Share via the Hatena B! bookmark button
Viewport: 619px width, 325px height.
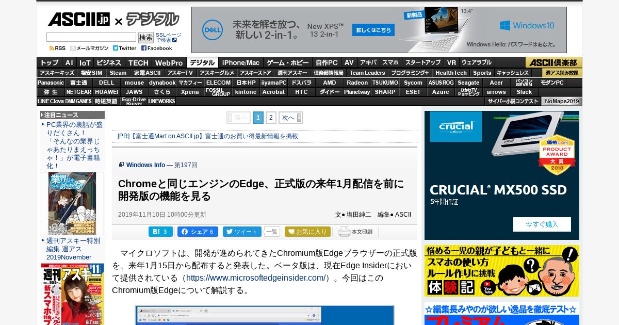pos(160,232)
